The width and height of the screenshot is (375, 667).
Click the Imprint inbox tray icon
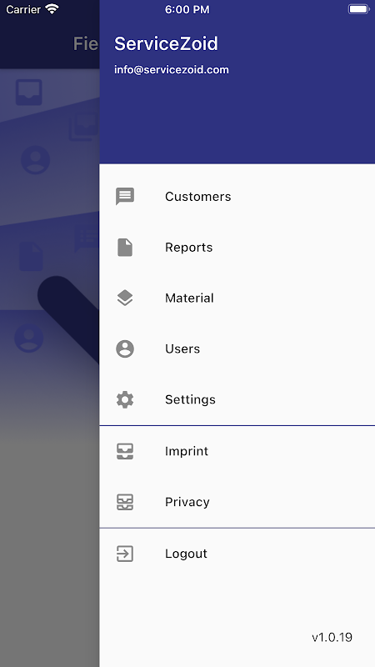point(125,451)
